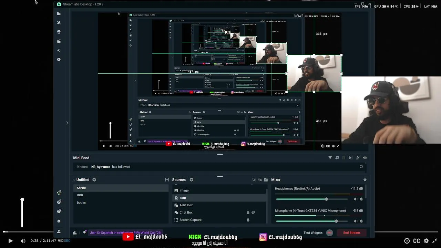The height and width of the screenshot is (248, 441).
Task: Click the KR_Aymanox follower name
Action: tap(101, 167)
